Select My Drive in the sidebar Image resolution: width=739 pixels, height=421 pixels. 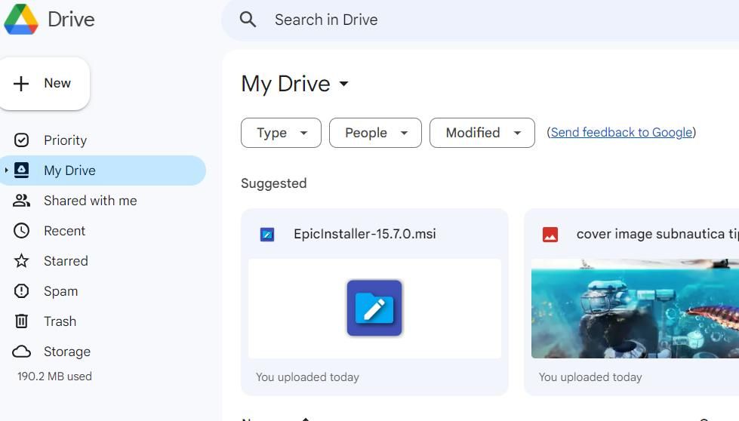[x=69, y=171]
